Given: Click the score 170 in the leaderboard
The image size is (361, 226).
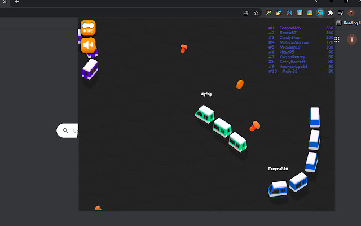Looking at the screenshot, I should tap(329, 42).
